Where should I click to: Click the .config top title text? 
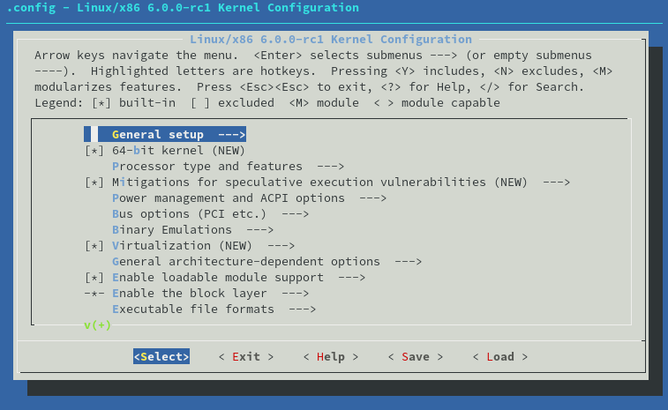click(184, 8)
